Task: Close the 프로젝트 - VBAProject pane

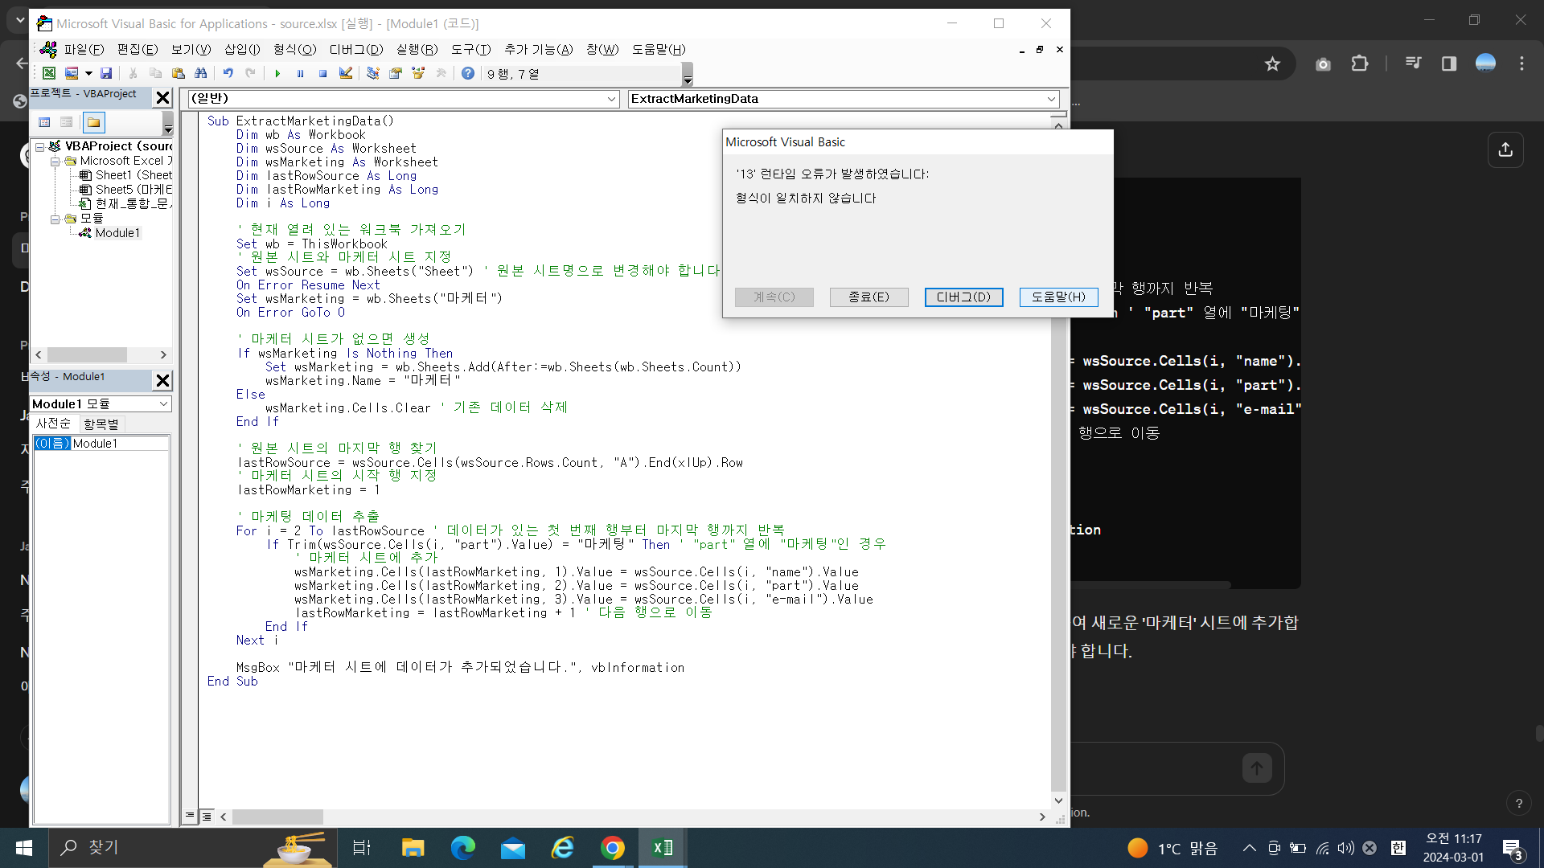Action: [162, 98]
